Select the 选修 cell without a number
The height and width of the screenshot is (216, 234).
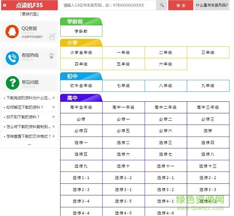[208, 131]
